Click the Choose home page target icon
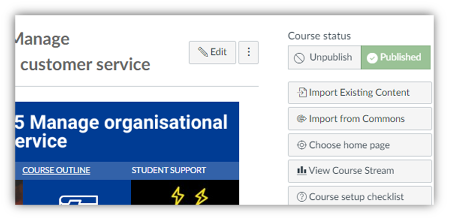The image size is (449, 220). pos(301,145)
